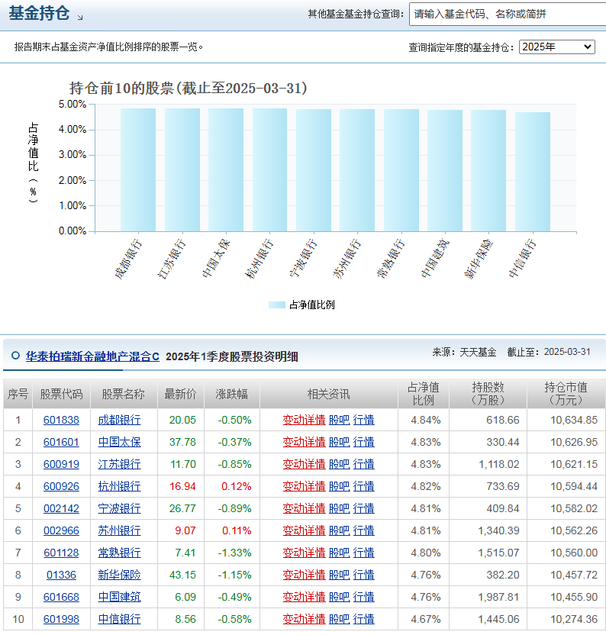The width and height of the screenshot is (606, 635).
Task: Open stock code 002142 link
Action: pyautogui.click(x=61, y=508)
